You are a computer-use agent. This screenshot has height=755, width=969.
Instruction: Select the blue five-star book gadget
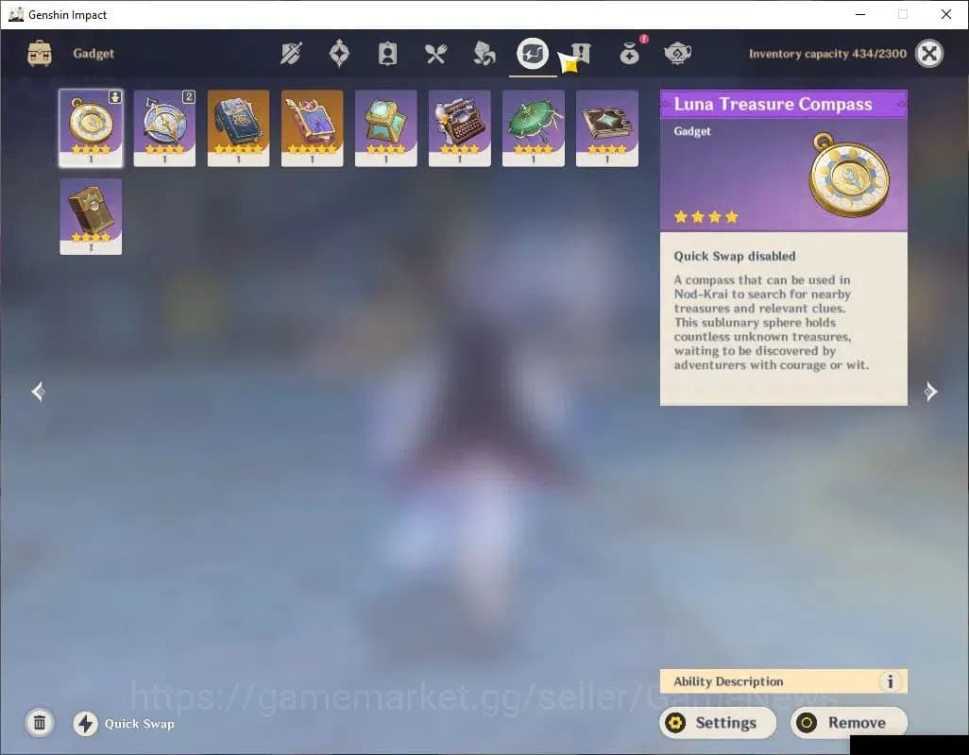coord(239,128)
